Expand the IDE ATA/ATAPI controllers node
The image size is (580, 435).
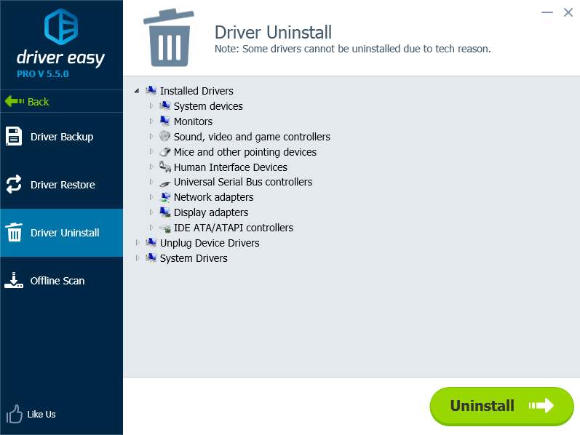click(151, 228)
